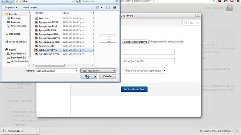Expand the Abrir button split arrow

(x=95, y=76)
